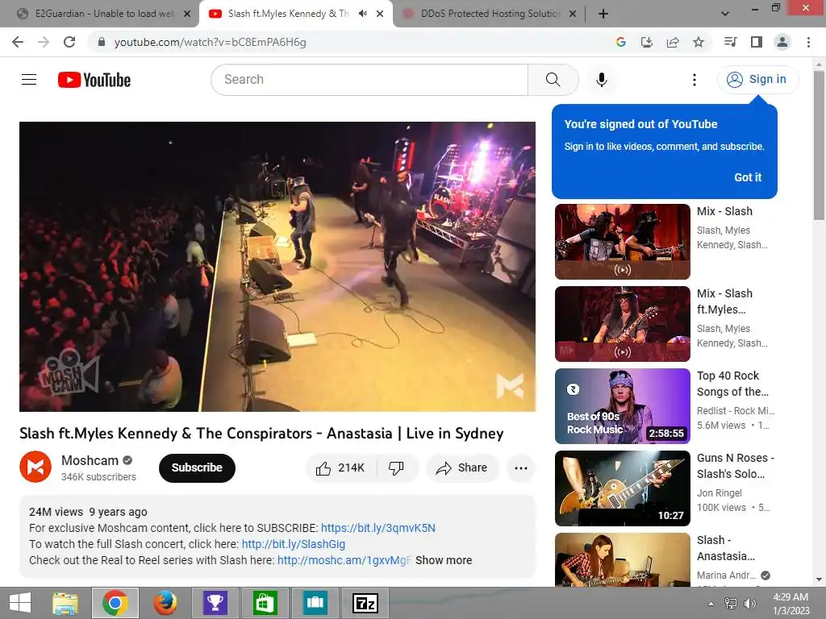Focus the YouTube search field
Viewport: 826px width, 619px height.
(x=369, y=80)
